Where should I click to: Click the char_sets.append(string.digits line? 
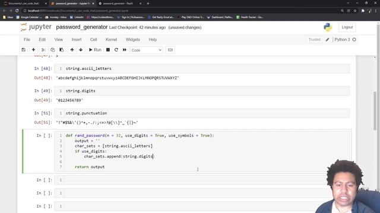tap(119, 156)
